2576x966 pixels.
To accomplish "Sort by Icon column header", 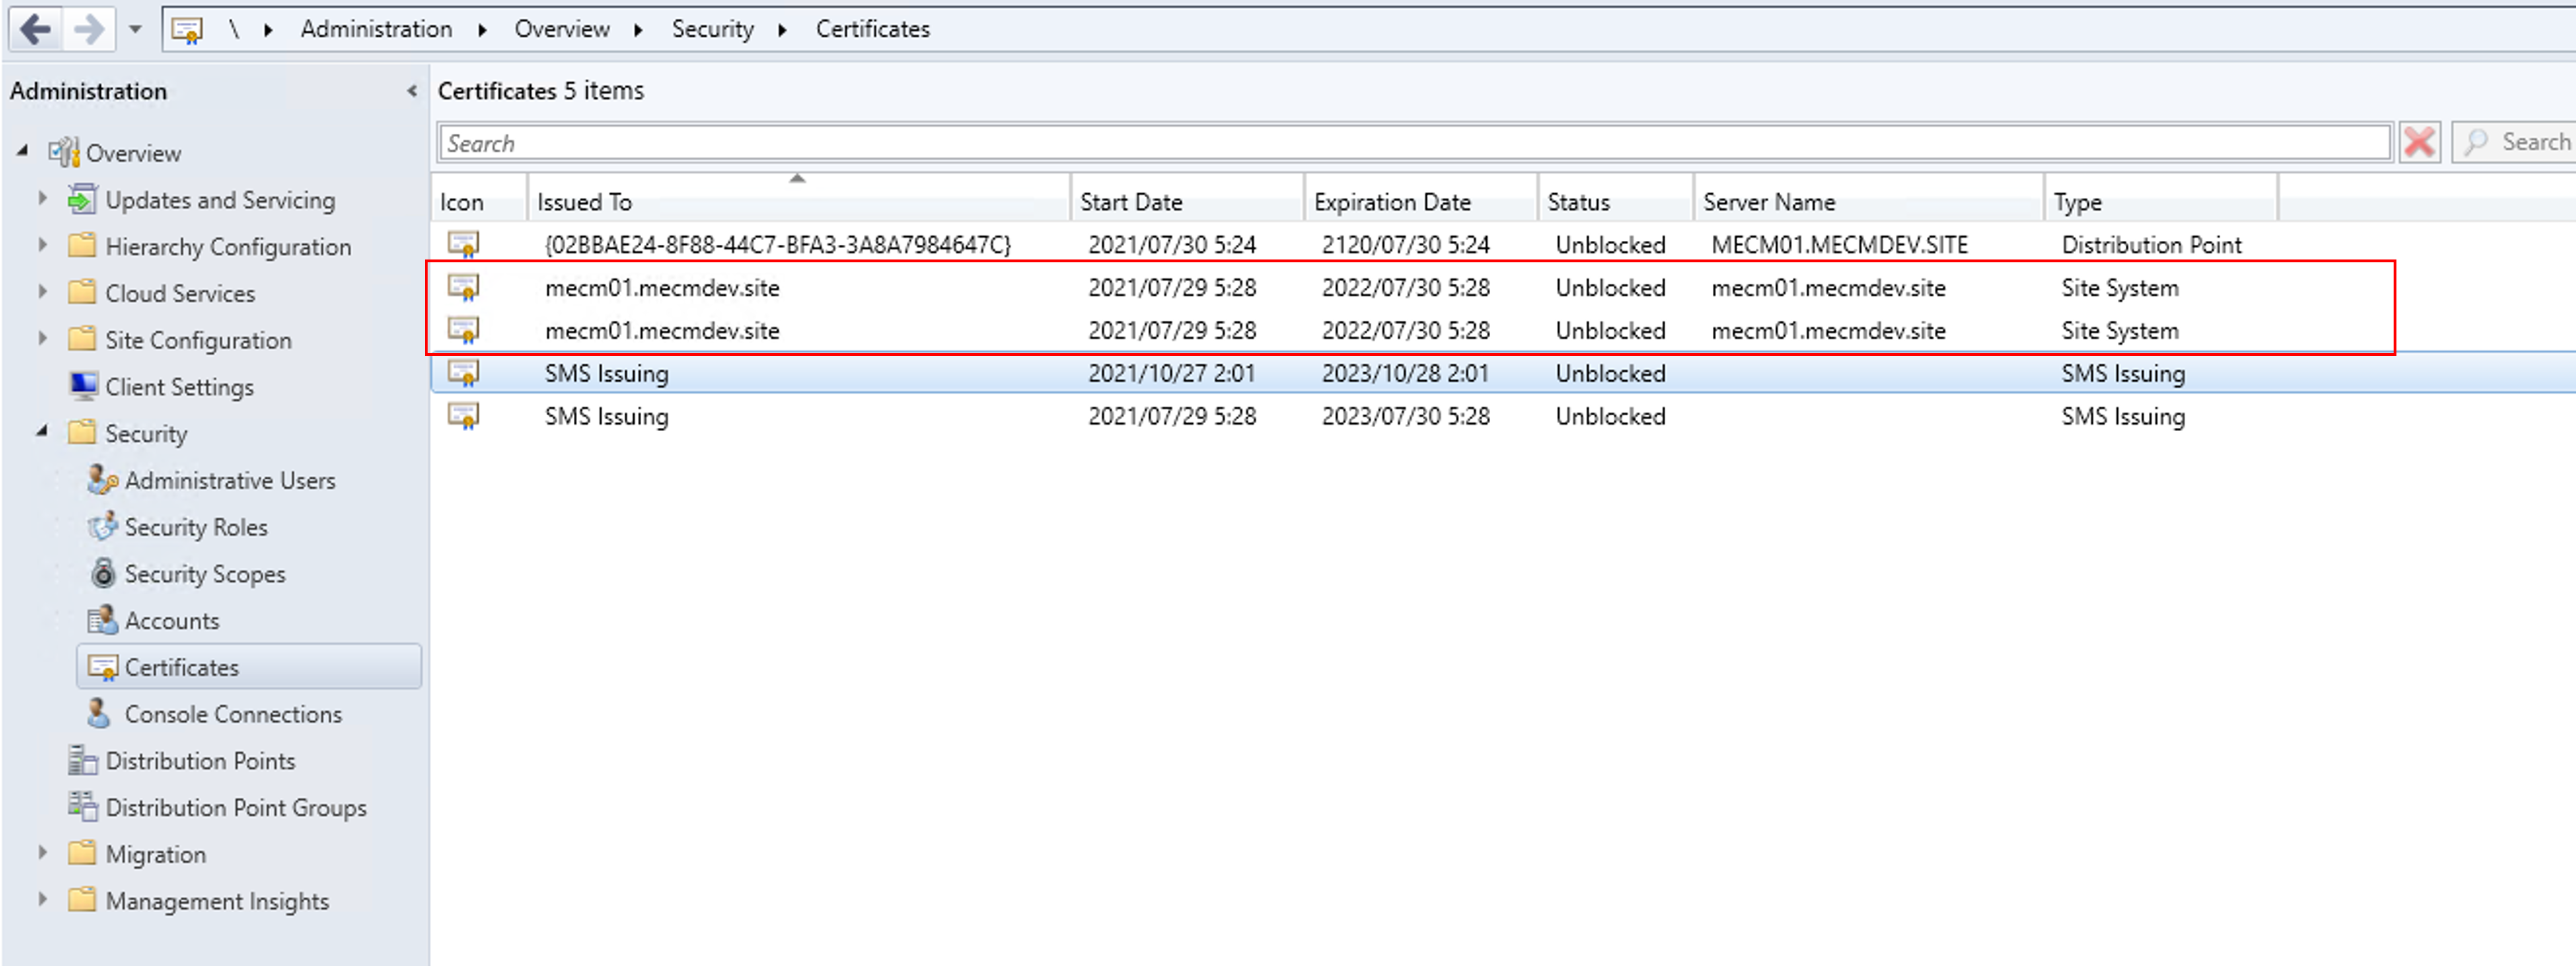I will point(479,201).
